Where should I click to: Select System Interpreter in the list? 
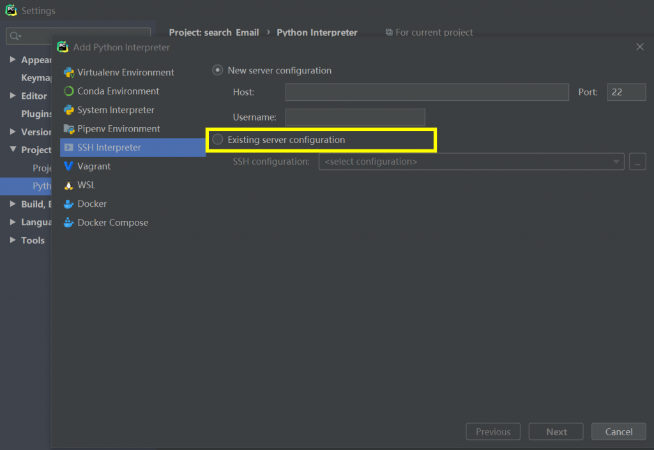tap(133, 110)
